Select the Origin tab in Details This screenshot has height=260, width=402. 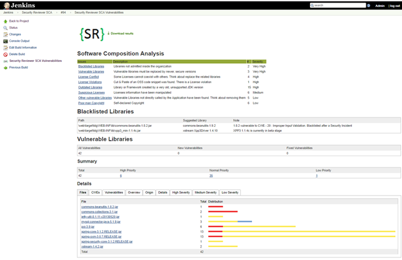pyautogui.click(x=149, y=192)
